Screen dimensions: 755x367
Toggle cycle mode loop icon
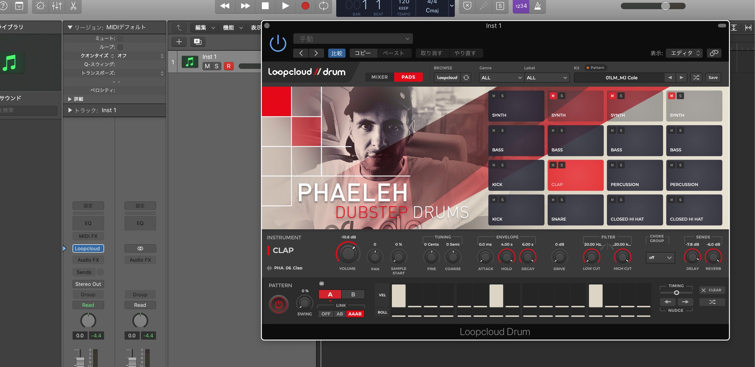[324, 6]
